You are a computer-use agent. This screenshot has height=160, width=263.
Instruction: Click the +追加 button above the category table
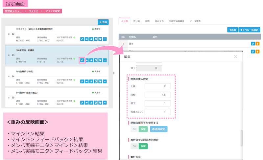[x=232, y=30]
